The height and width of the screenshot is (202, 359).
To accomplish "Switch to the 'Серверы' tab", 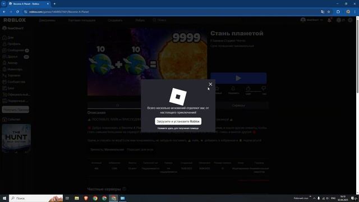I will 238,105.
